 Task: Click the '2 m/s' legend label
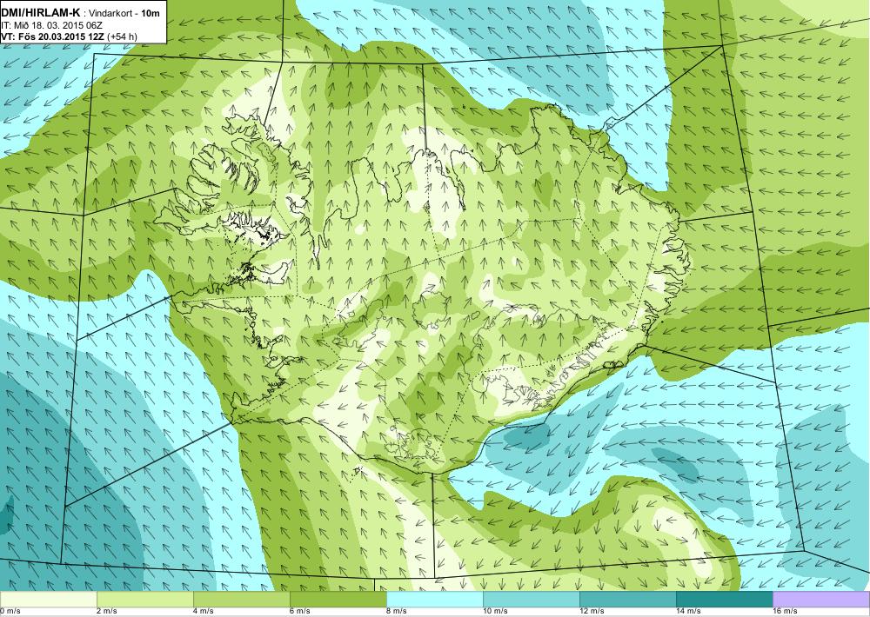tap(107, 612)
